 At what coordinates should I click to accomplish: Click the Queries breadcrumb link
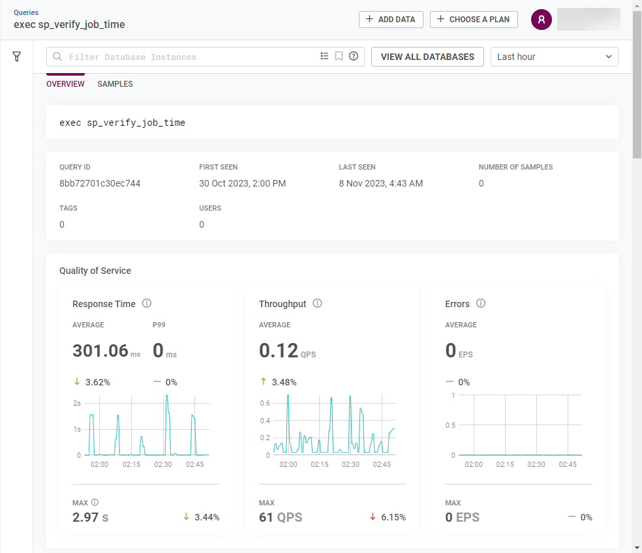click(26, 12)
